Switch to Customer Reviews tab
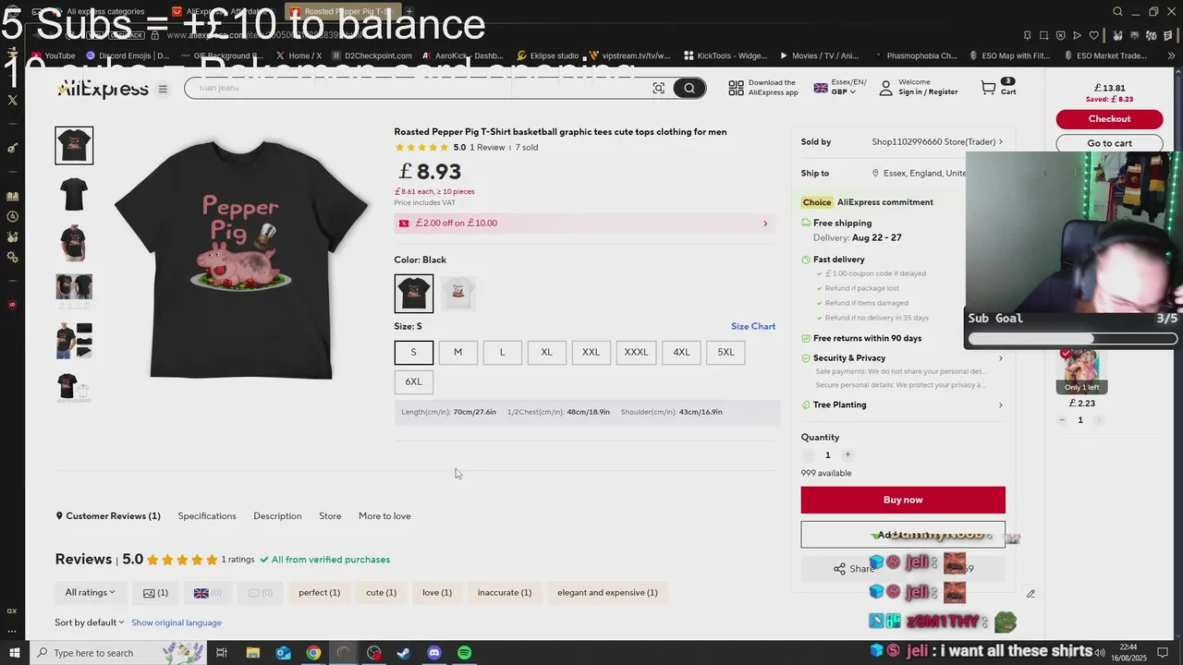 108,516
